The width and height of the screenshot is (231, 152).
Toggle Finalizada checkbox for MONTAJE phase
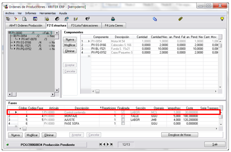click(x=123, y=116)
